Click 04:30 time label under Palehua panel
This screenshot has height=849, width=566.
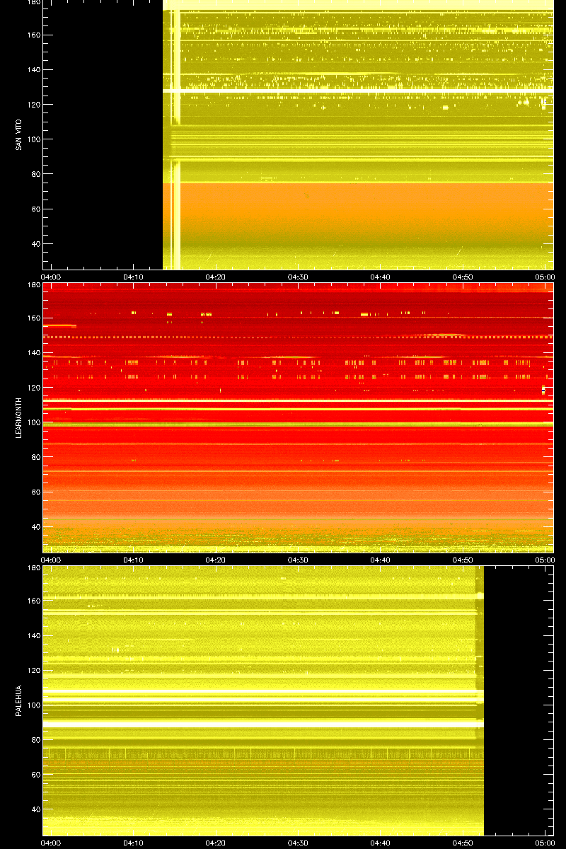(298, 843)
